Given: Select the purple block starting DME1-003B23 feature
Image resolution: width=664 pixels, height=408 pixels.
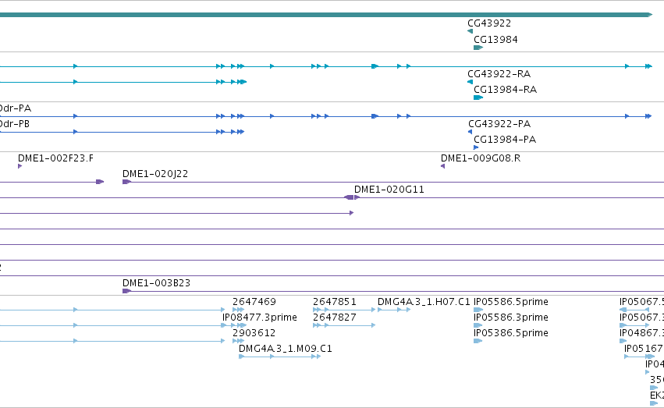Looking at the screenshot, I should click(126, 291).
